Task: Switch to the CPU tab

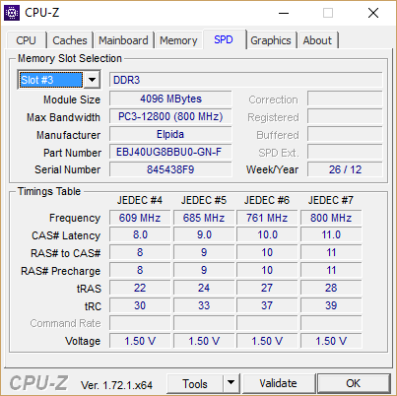Action: (26, 40)
